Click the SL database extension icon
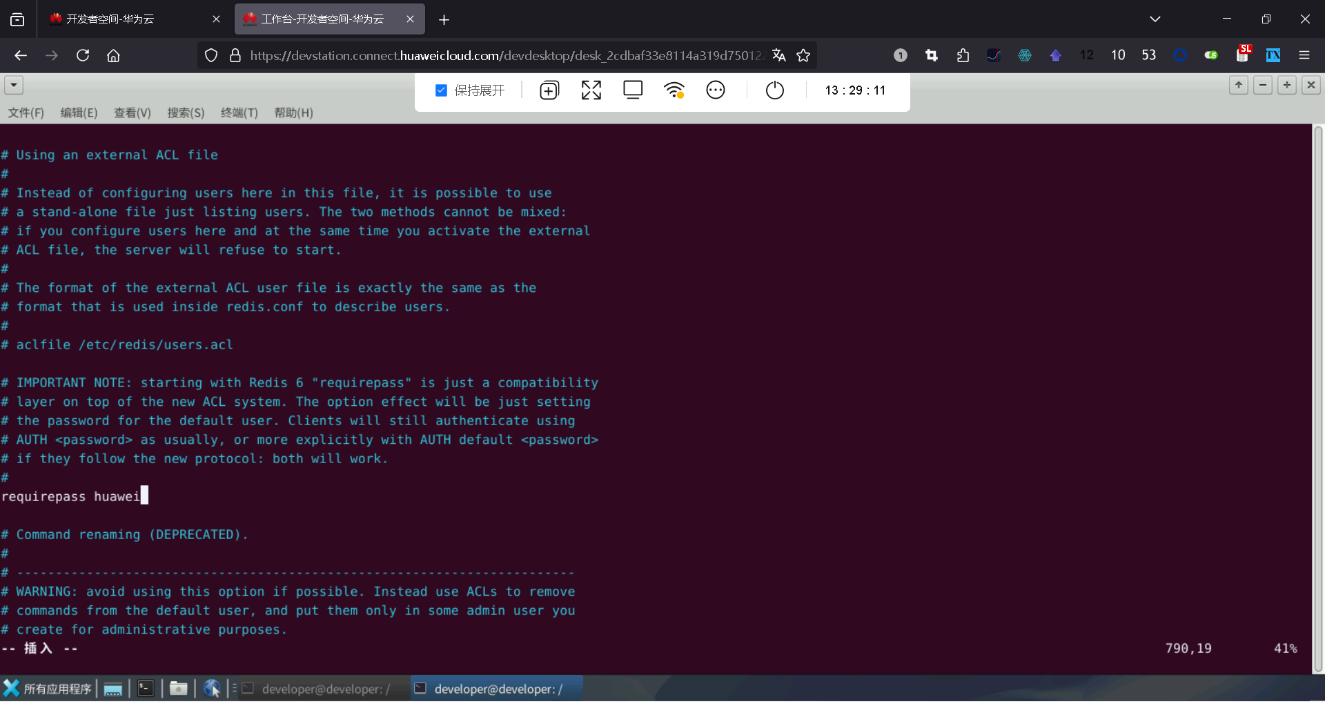The height and width of the screenshot is (704, 1325). [1244, 54]
